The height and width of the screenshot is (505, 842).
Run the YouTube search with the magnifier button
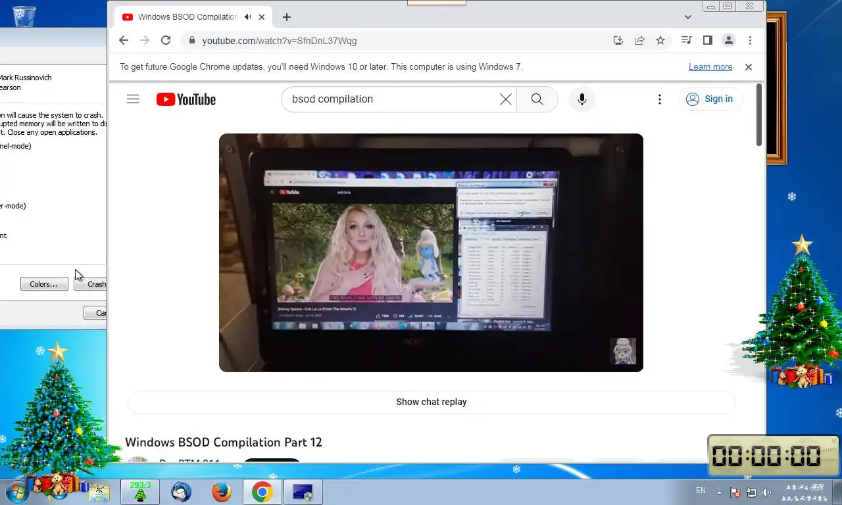537,99
